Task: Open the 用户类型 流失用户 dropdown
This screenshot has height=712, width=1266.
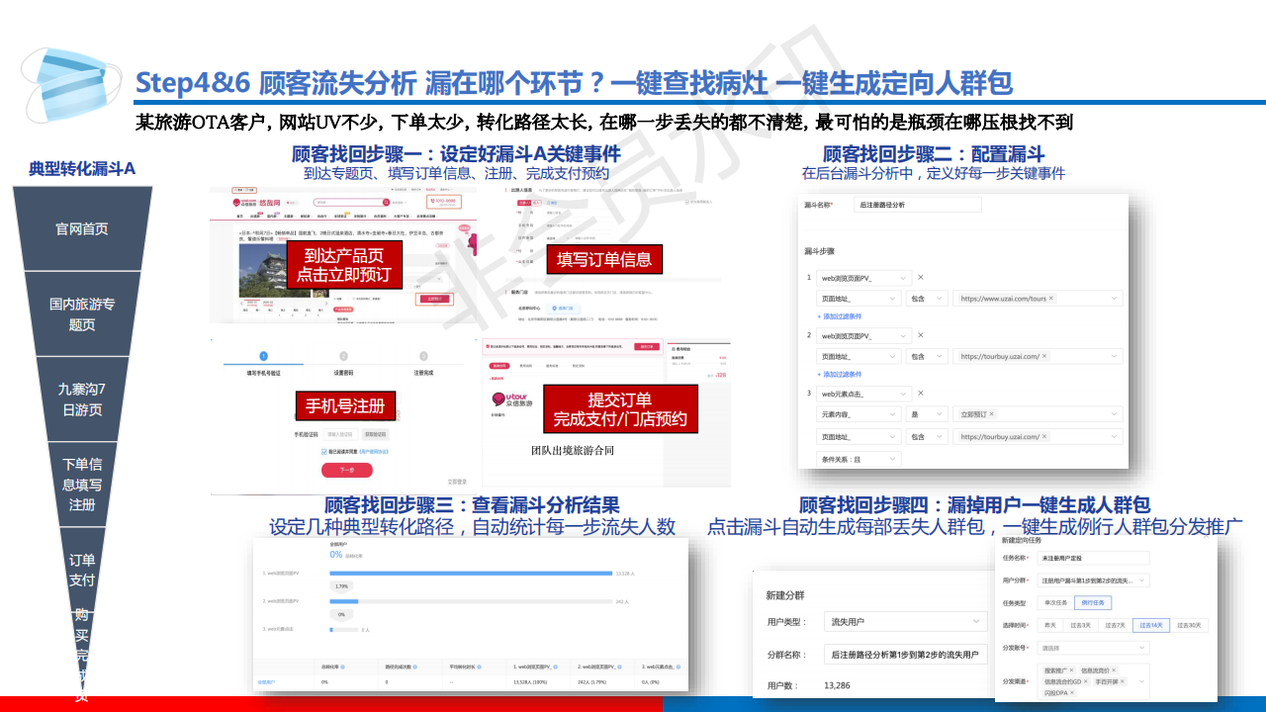Action: point(905,621)
